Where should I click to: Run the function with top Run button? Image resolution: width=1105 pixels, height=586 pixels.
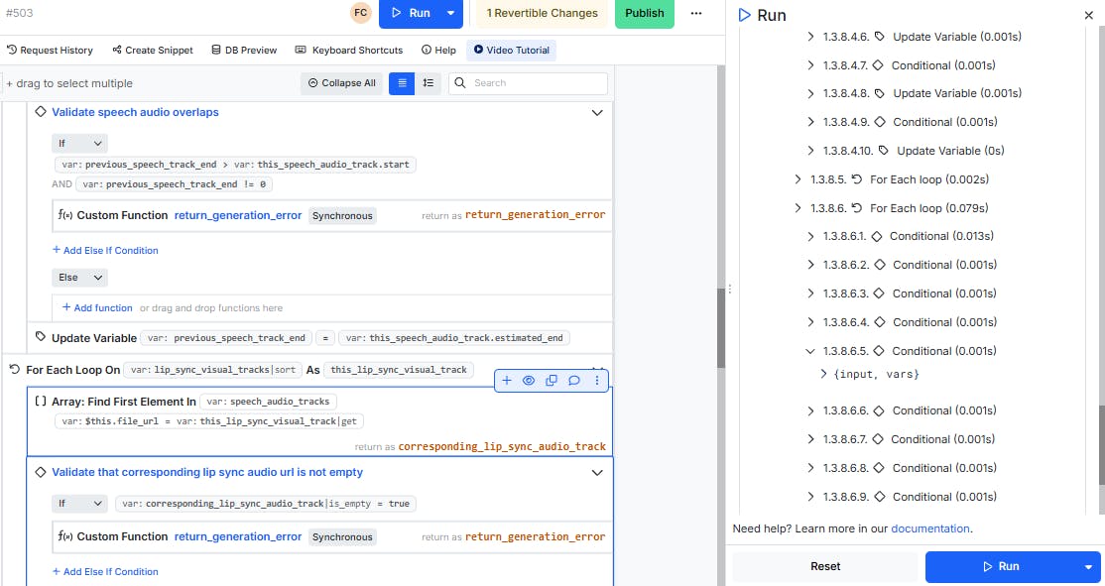tap(410, 13)
